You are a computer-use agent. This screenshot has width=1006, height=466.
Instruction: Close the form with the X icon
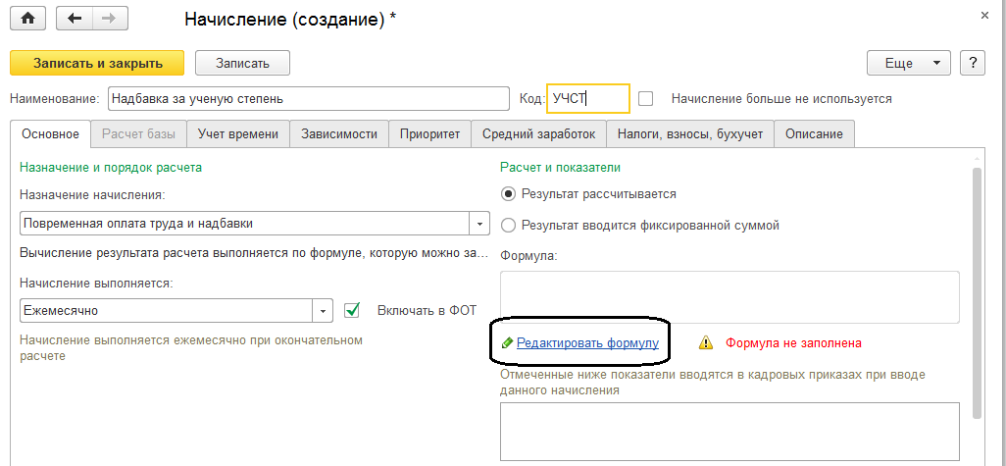point(983,16)
